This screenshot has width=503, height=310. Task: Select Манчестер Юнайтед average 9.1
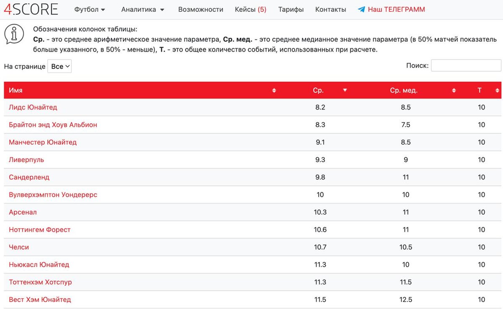320,142
